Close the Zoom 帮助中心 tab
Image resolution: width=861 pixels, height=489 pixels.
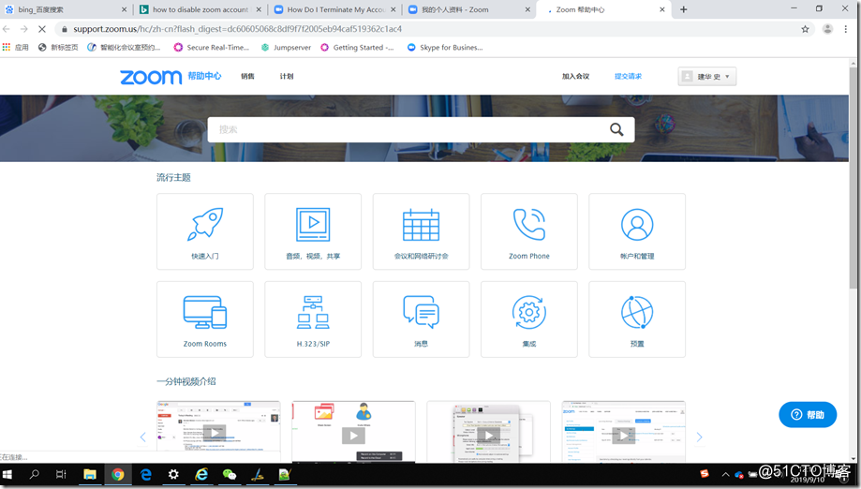[662, 9]
